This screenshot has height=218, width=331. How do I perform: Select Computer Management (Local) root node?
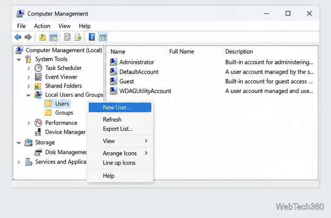click(64, 50)
